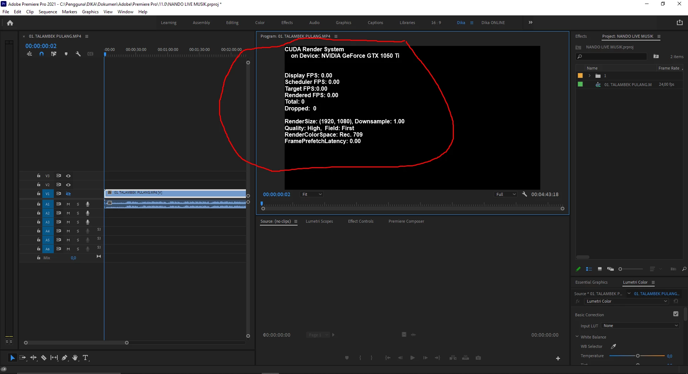The height and width of the screenshot is (374, 688).
Task: Open the Lumetri Color effect dropdown
Action: (627, 301)
